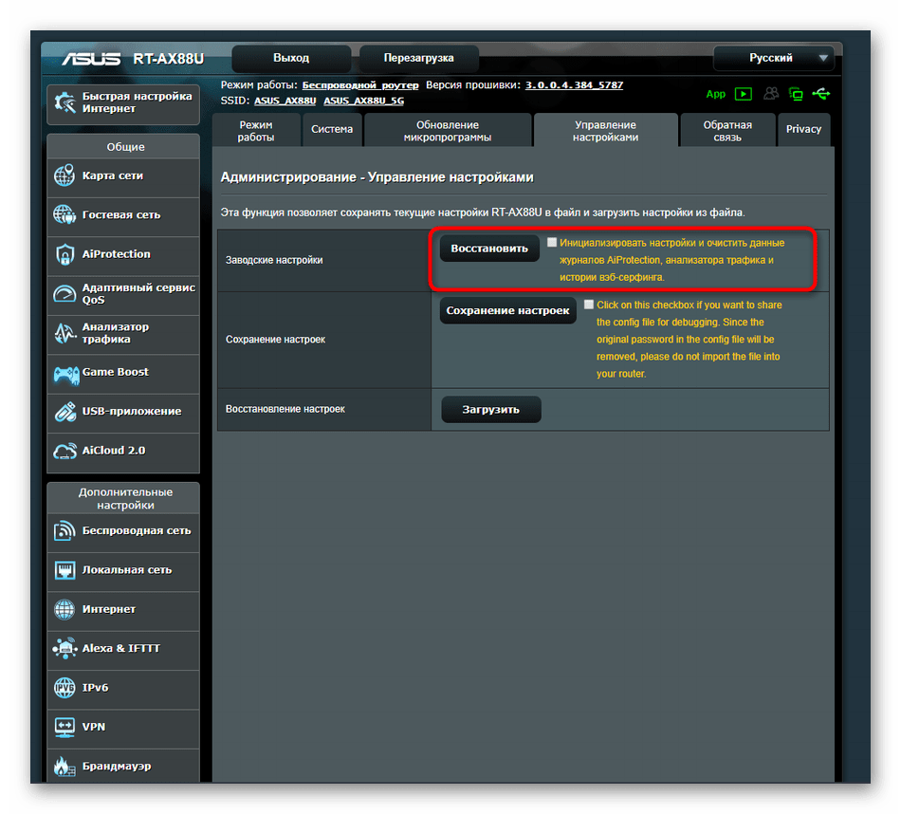Viewport: 901px width, 814px height.
Task: Click the Администрирование - Управление настройками heading
Action: pos(377,177)
